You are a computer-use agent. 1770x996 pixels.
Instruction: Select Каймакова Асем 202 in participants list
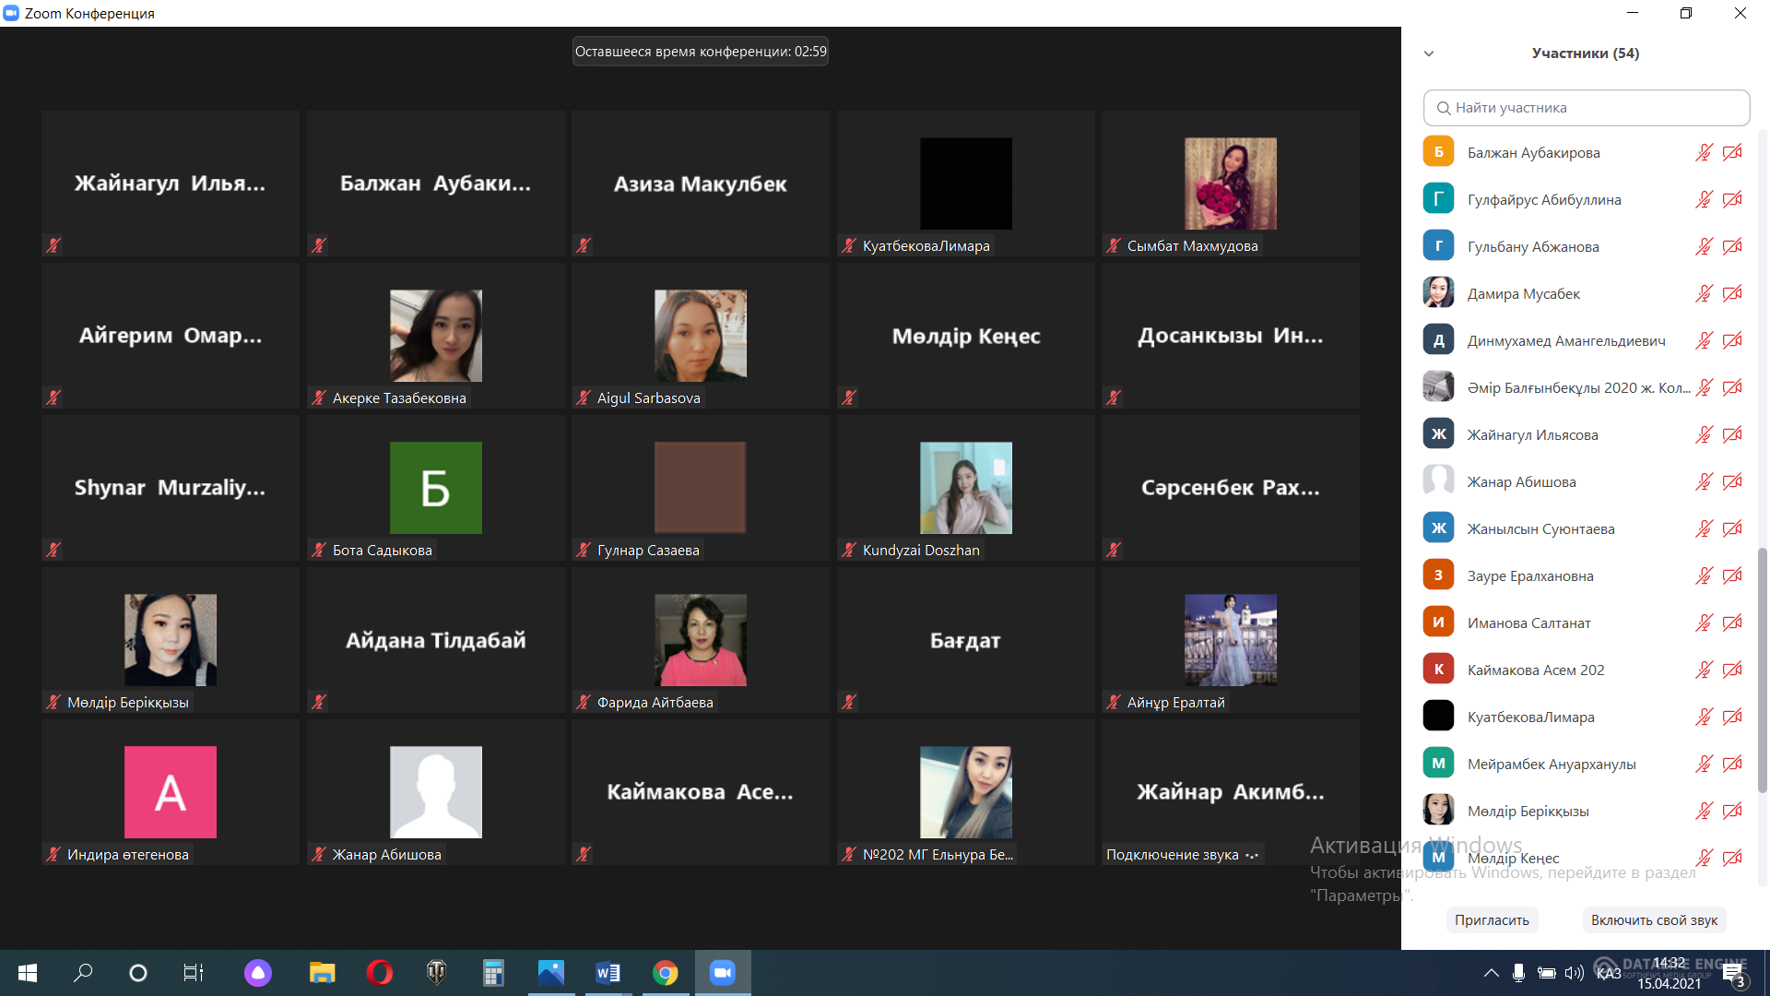(x=1536, y=670)
